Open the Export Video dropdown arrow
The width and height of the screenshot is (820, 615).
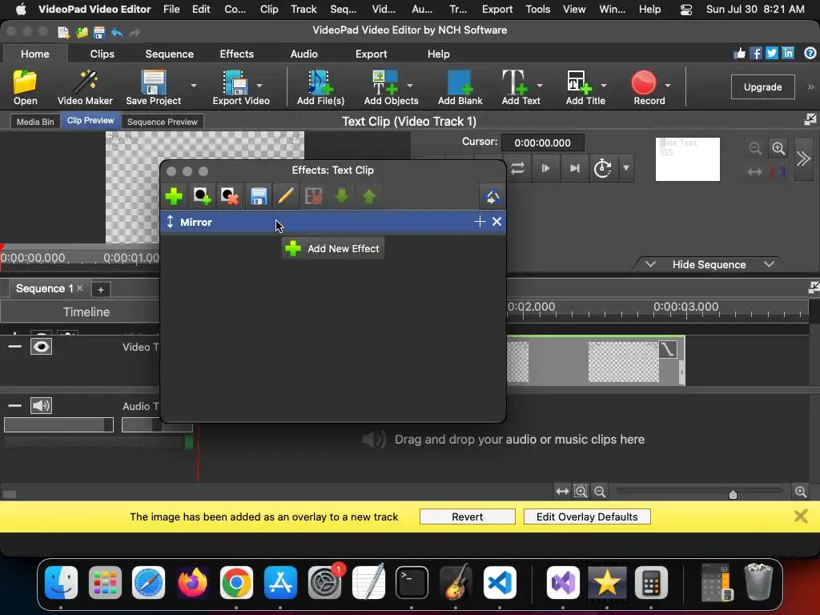pyautogui.click(x=259, y=85)
